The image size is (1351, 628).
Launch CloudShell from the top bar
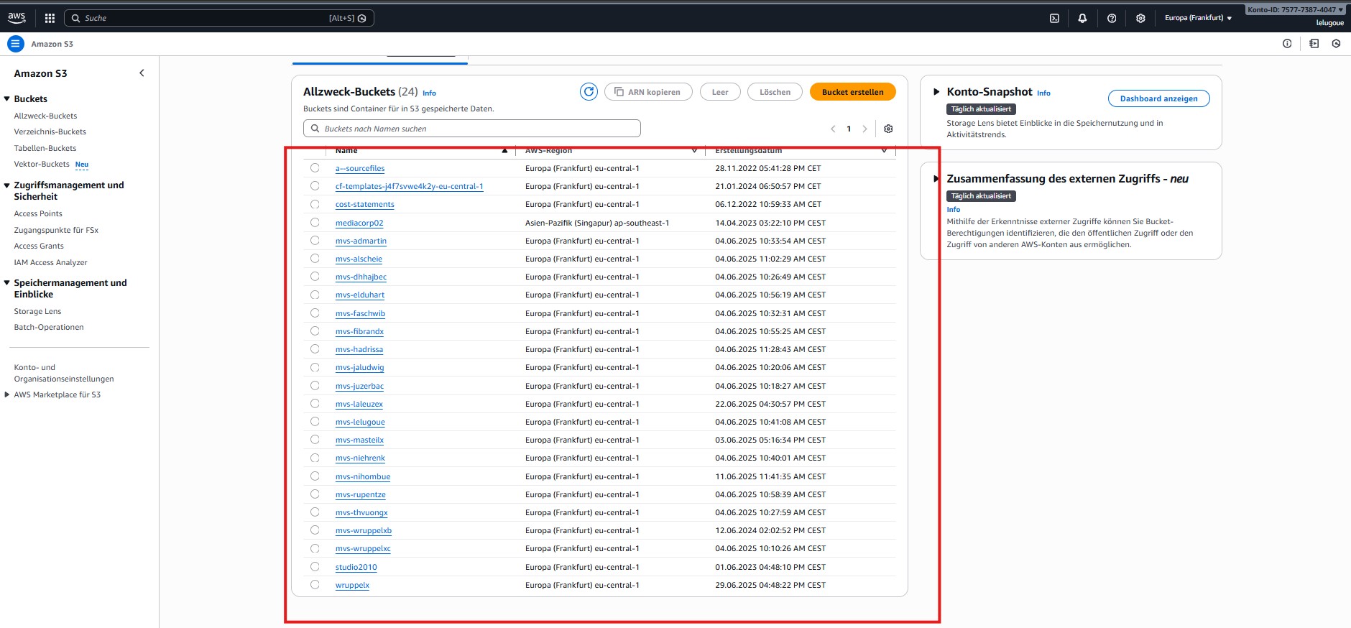point(1054,18)
